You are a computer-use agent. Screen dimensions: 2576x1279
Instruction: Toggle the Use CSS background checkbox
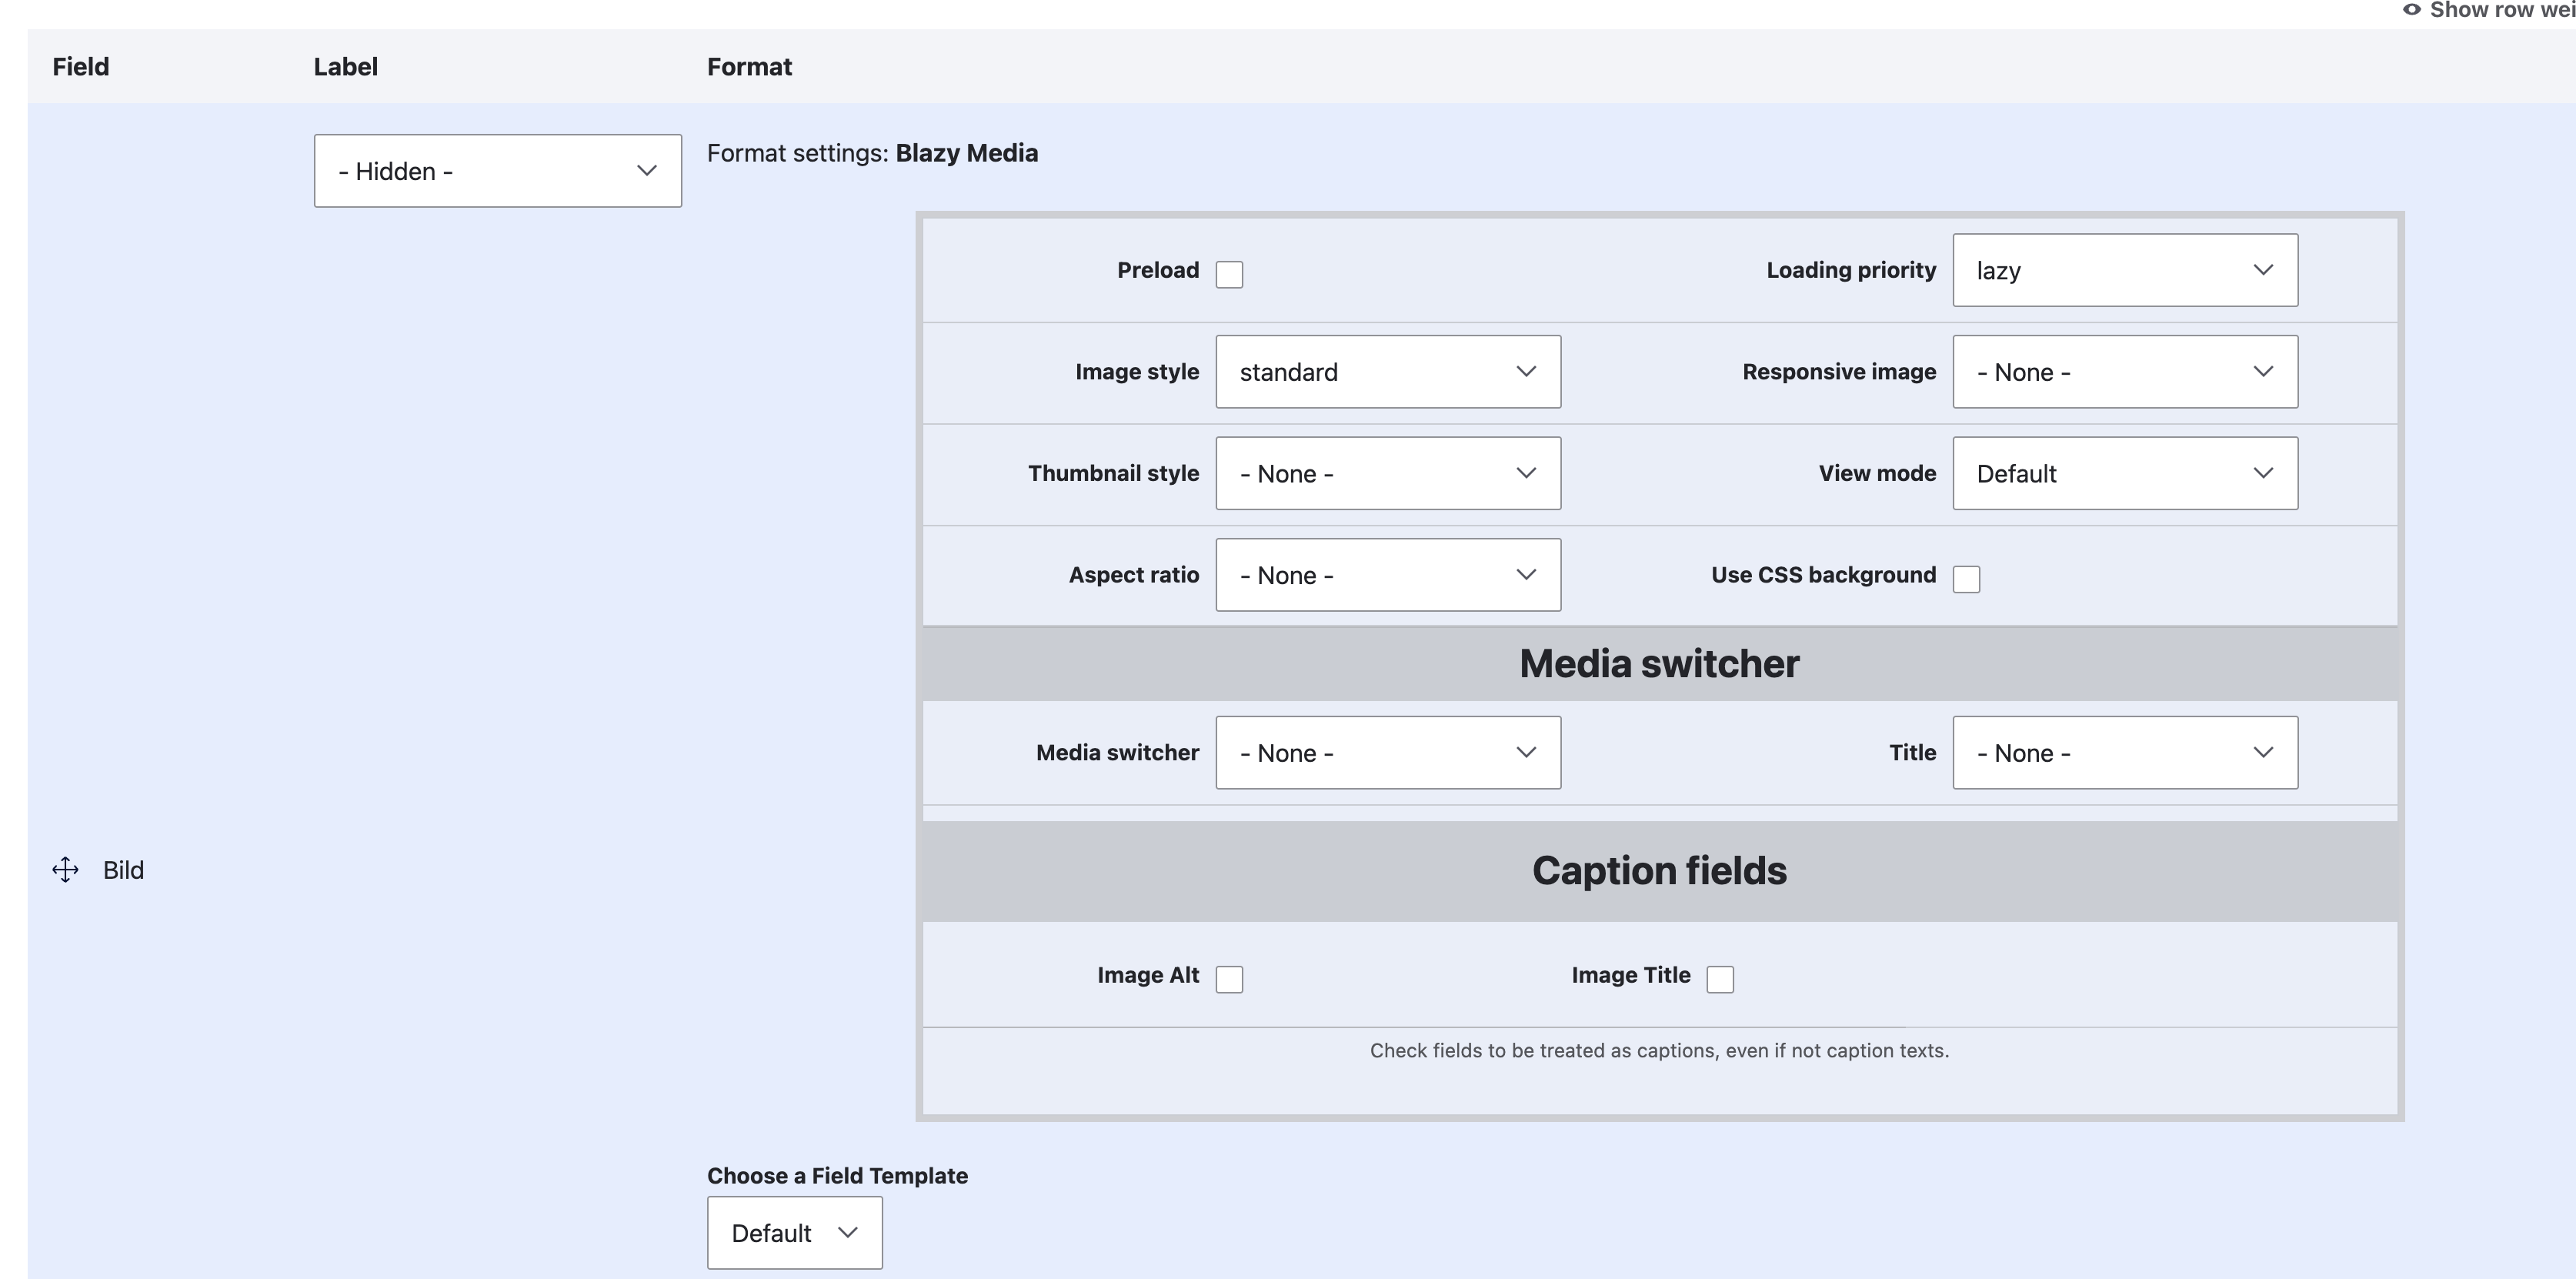pos(1966,579)
